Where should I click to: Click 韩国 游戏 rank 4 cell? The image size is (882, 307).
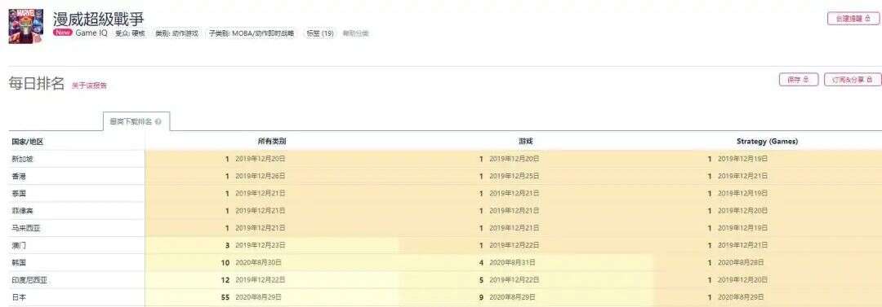tap(525, 262)
